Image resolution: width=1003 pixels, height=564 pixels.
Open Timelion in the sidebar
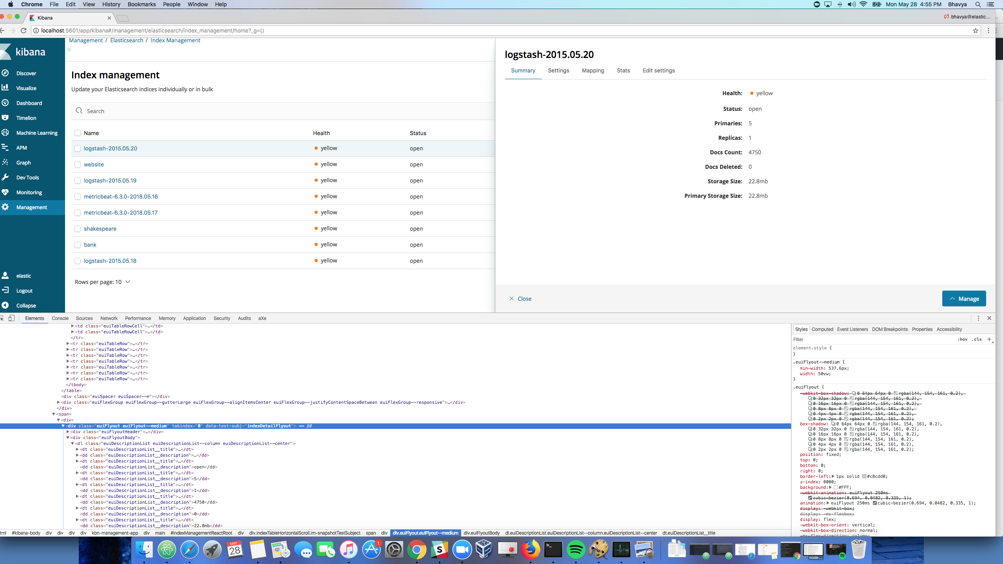26,118
